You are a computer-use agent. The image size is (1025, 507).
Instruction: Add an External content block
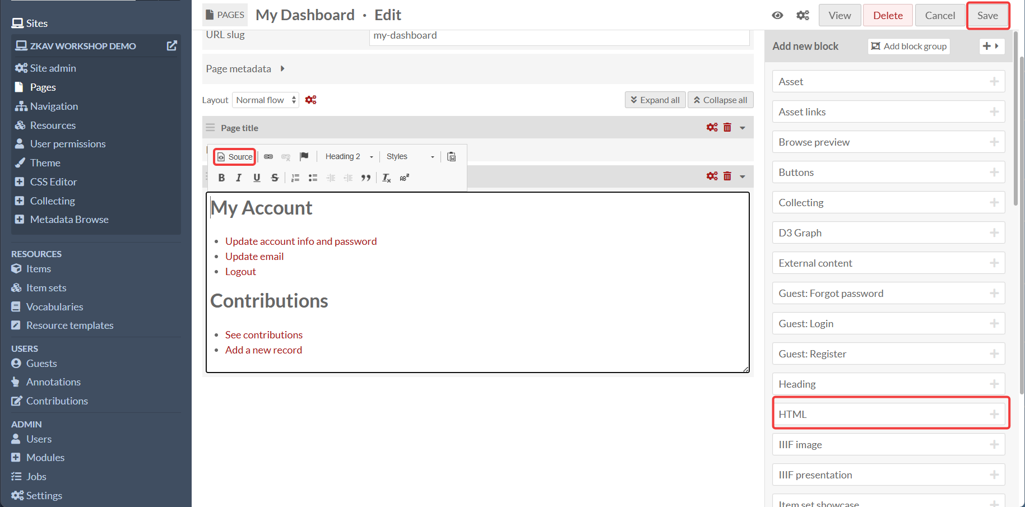pyautogui.click(x=888, y=263)
